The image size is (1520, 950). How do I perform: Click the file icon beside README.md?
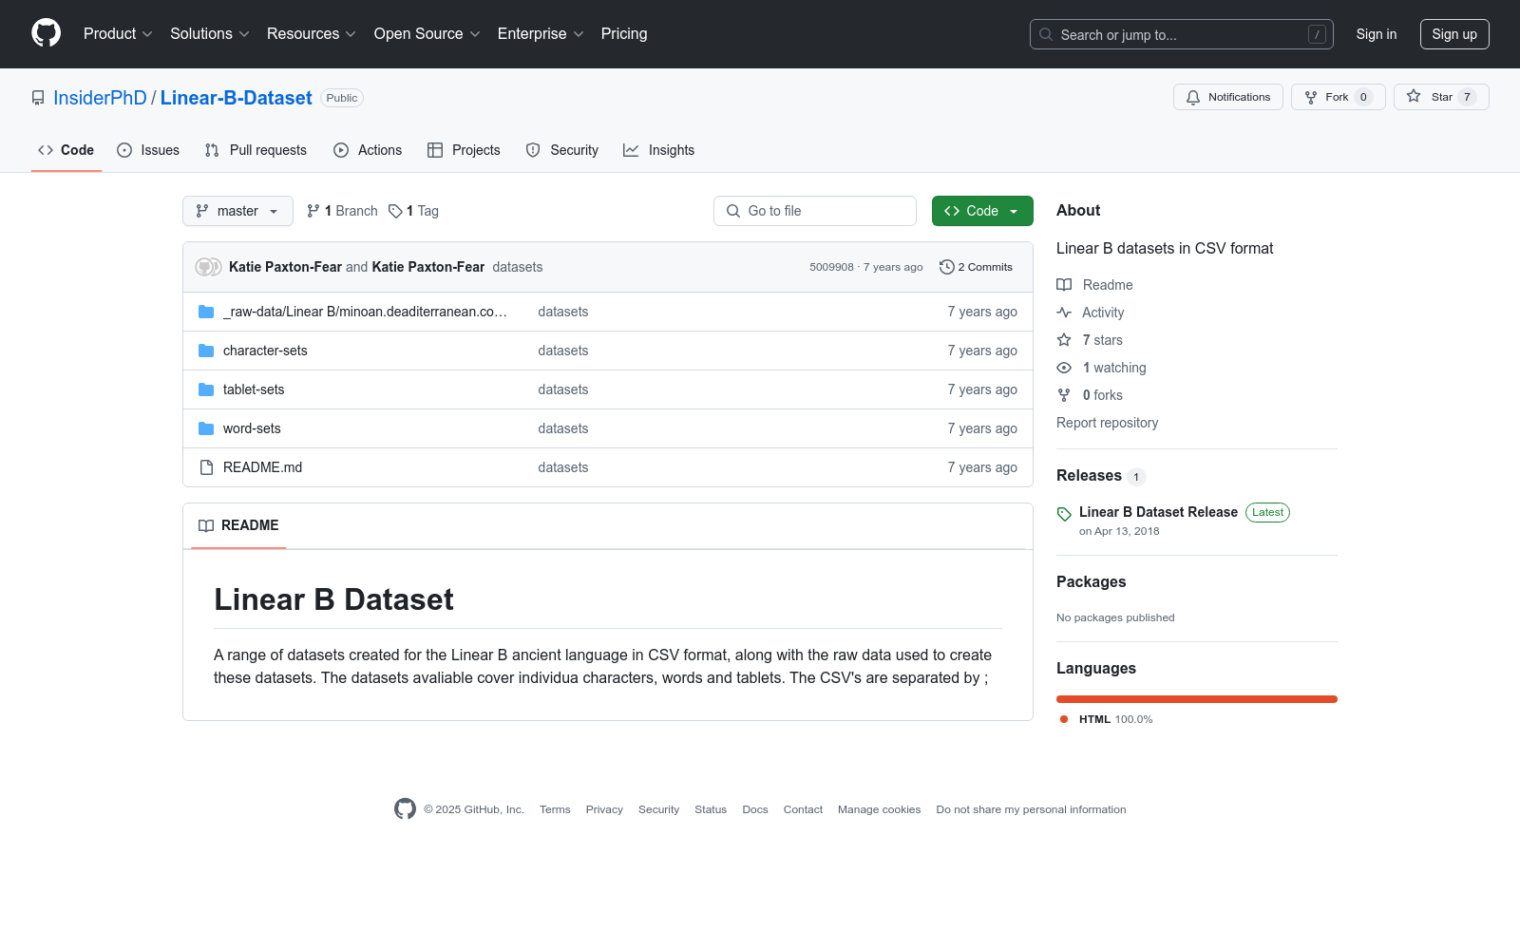coord(206,467)
